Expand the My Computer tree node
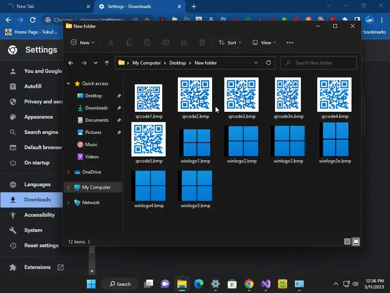 click(69, 187)
